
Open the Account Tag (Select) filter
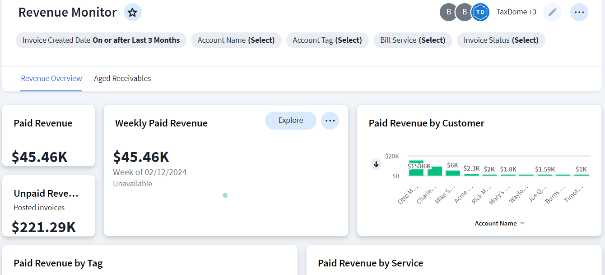click(327, 40)
